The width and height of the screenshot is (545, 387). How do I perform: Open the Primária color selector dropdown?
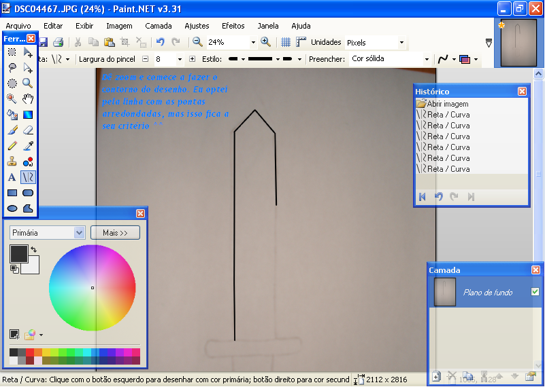[x=47, y=233]
